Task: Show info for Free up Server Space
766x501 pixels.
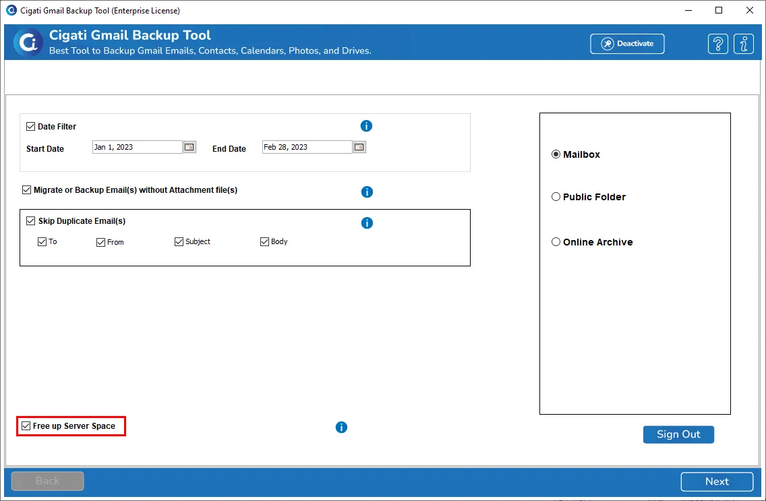Action: tap(341, 428)
